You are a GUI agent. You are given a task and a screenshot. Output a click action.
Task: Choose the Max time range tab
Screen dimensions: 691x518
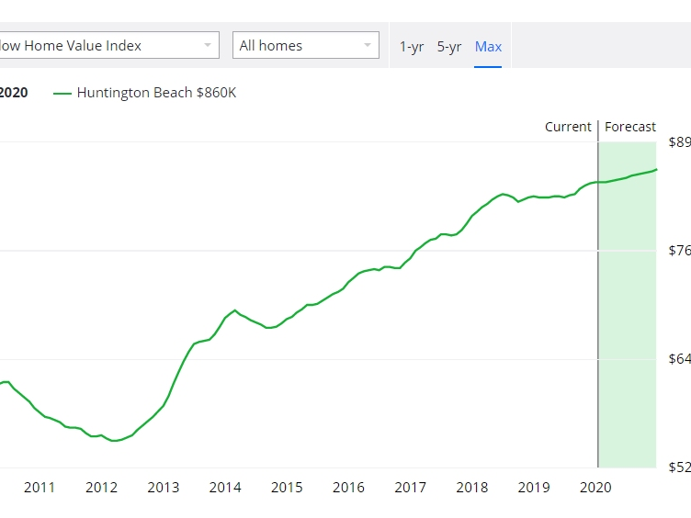(x=488, y=47)
